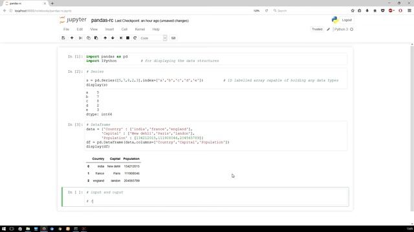Screen dimensions: 414x232
Task: Open the Insert menu
Action: tap(109, 29)
